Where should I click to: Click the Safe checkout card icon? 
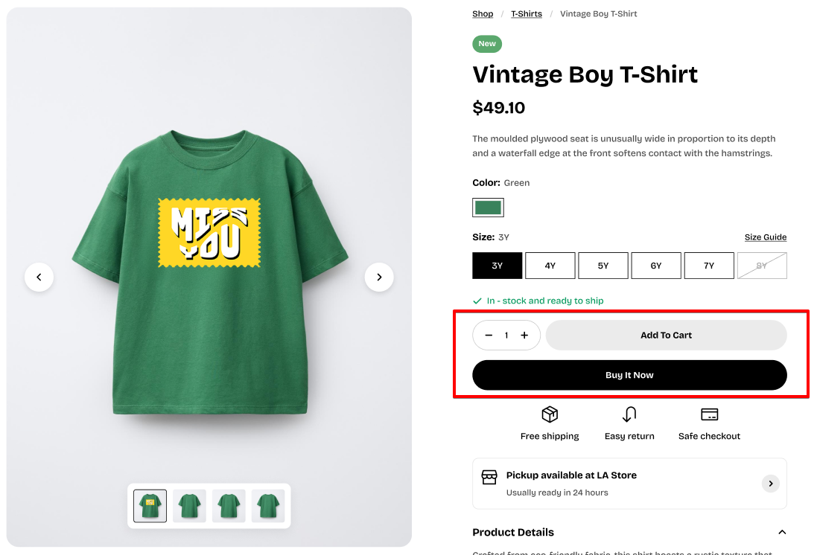click(709, 414)
